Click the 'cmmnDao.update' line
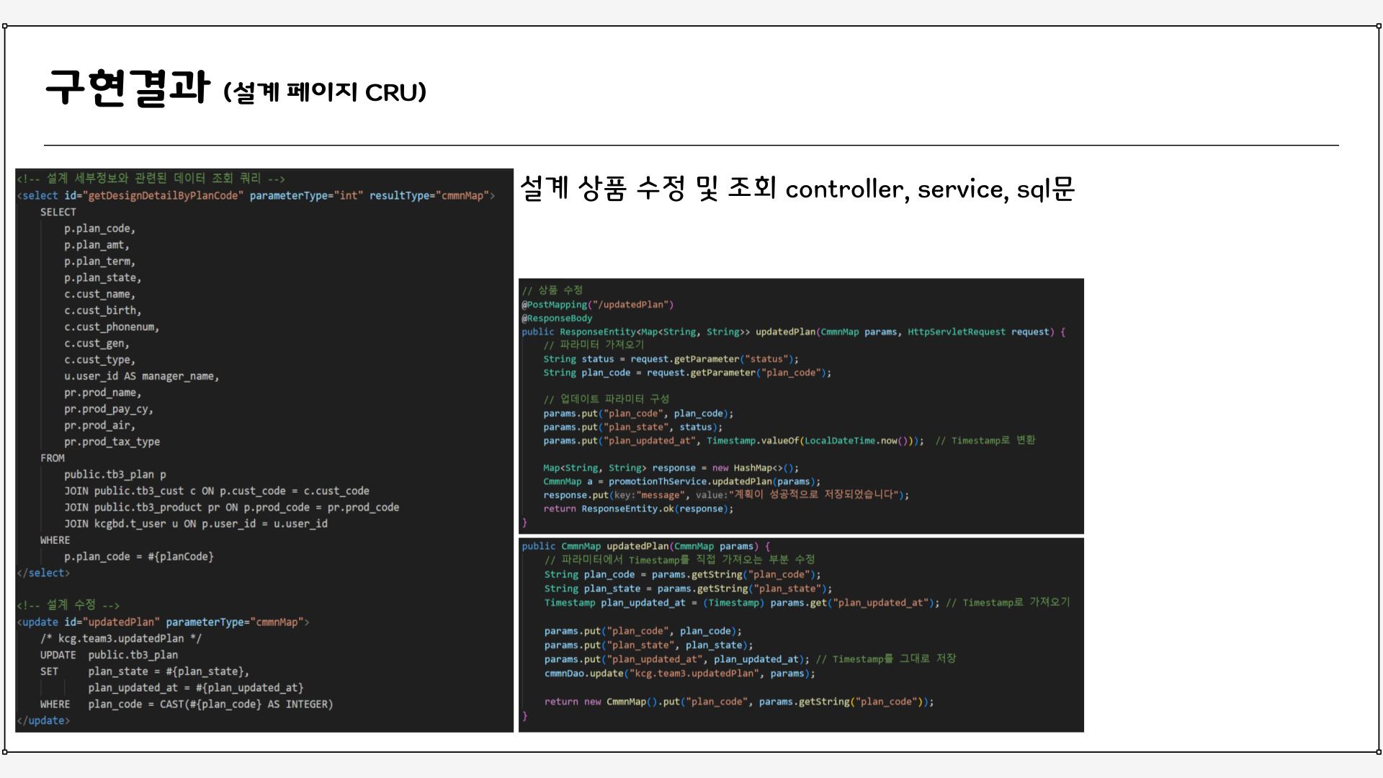 pos(680,674)
